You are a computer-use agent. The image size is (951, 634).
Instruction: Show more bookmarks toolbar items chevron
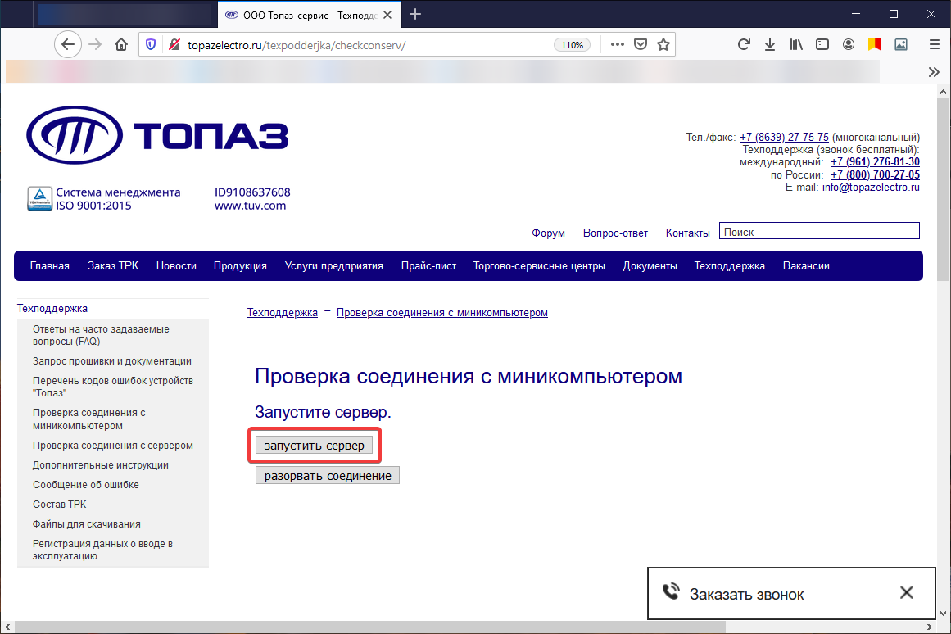934,72
